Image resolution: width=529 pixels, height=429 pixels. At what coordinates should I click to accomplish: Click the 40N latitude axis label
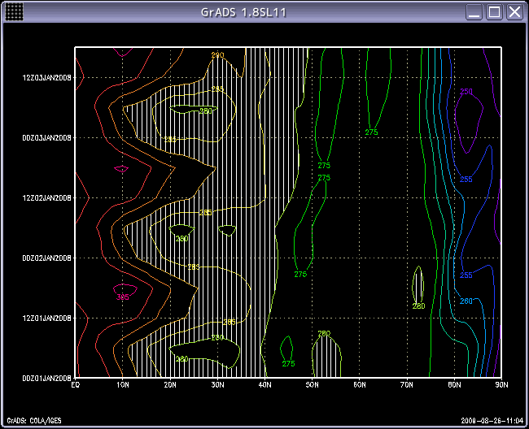pos(264,385)
